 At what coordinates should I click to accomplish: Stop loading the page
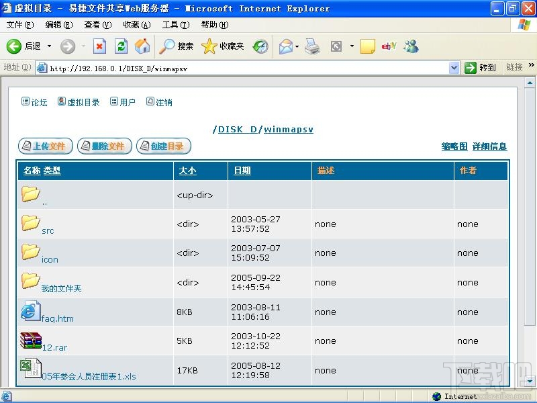coord(99,47)
